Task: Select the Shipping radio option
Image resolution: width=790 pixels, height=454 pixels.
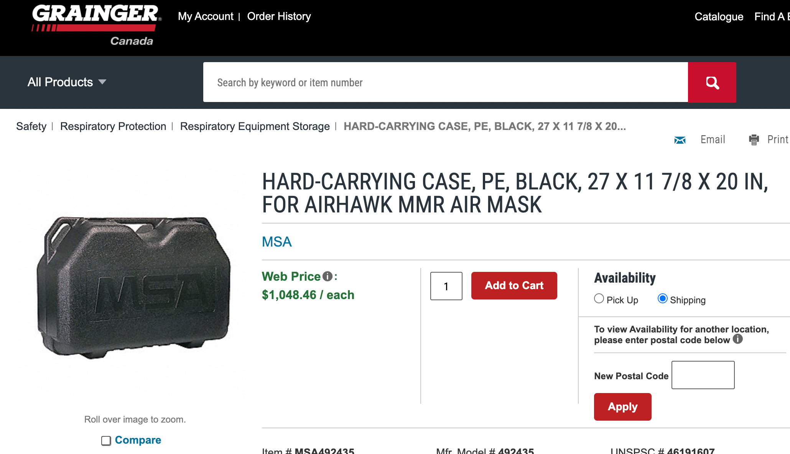Action: pyautogui.click(x=662, y=298)
